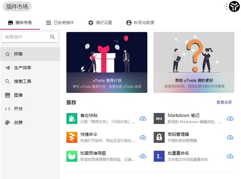Click the star icon beside 探索
Image resolution: width=241 pixels, height=179 pixels.
pyautogui.click(x=7, y=54)
